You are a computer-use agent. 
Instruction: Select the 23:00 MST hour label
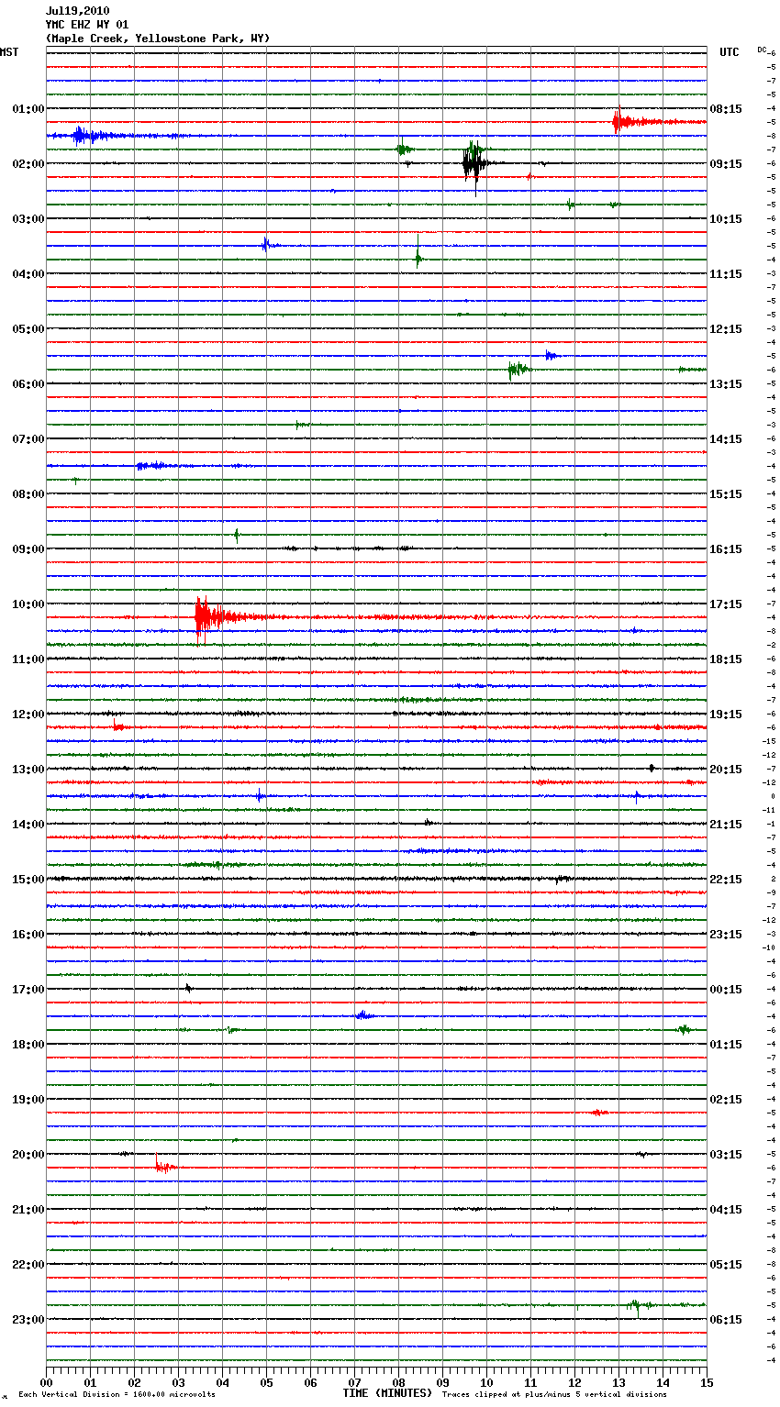pos(28,1319)
